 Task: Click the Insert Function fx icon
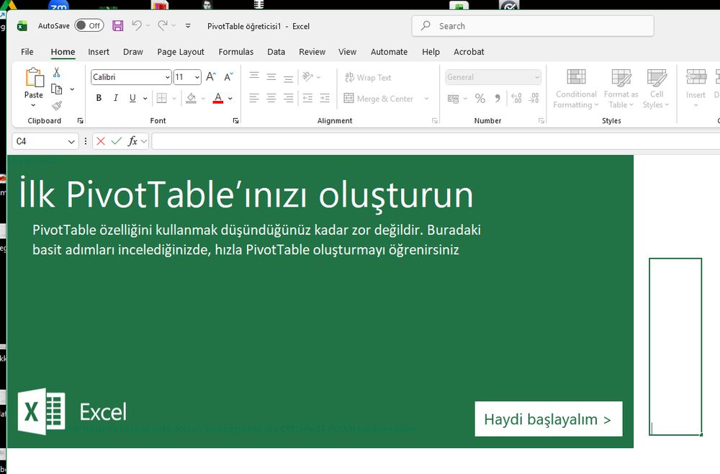coord(132,142)
